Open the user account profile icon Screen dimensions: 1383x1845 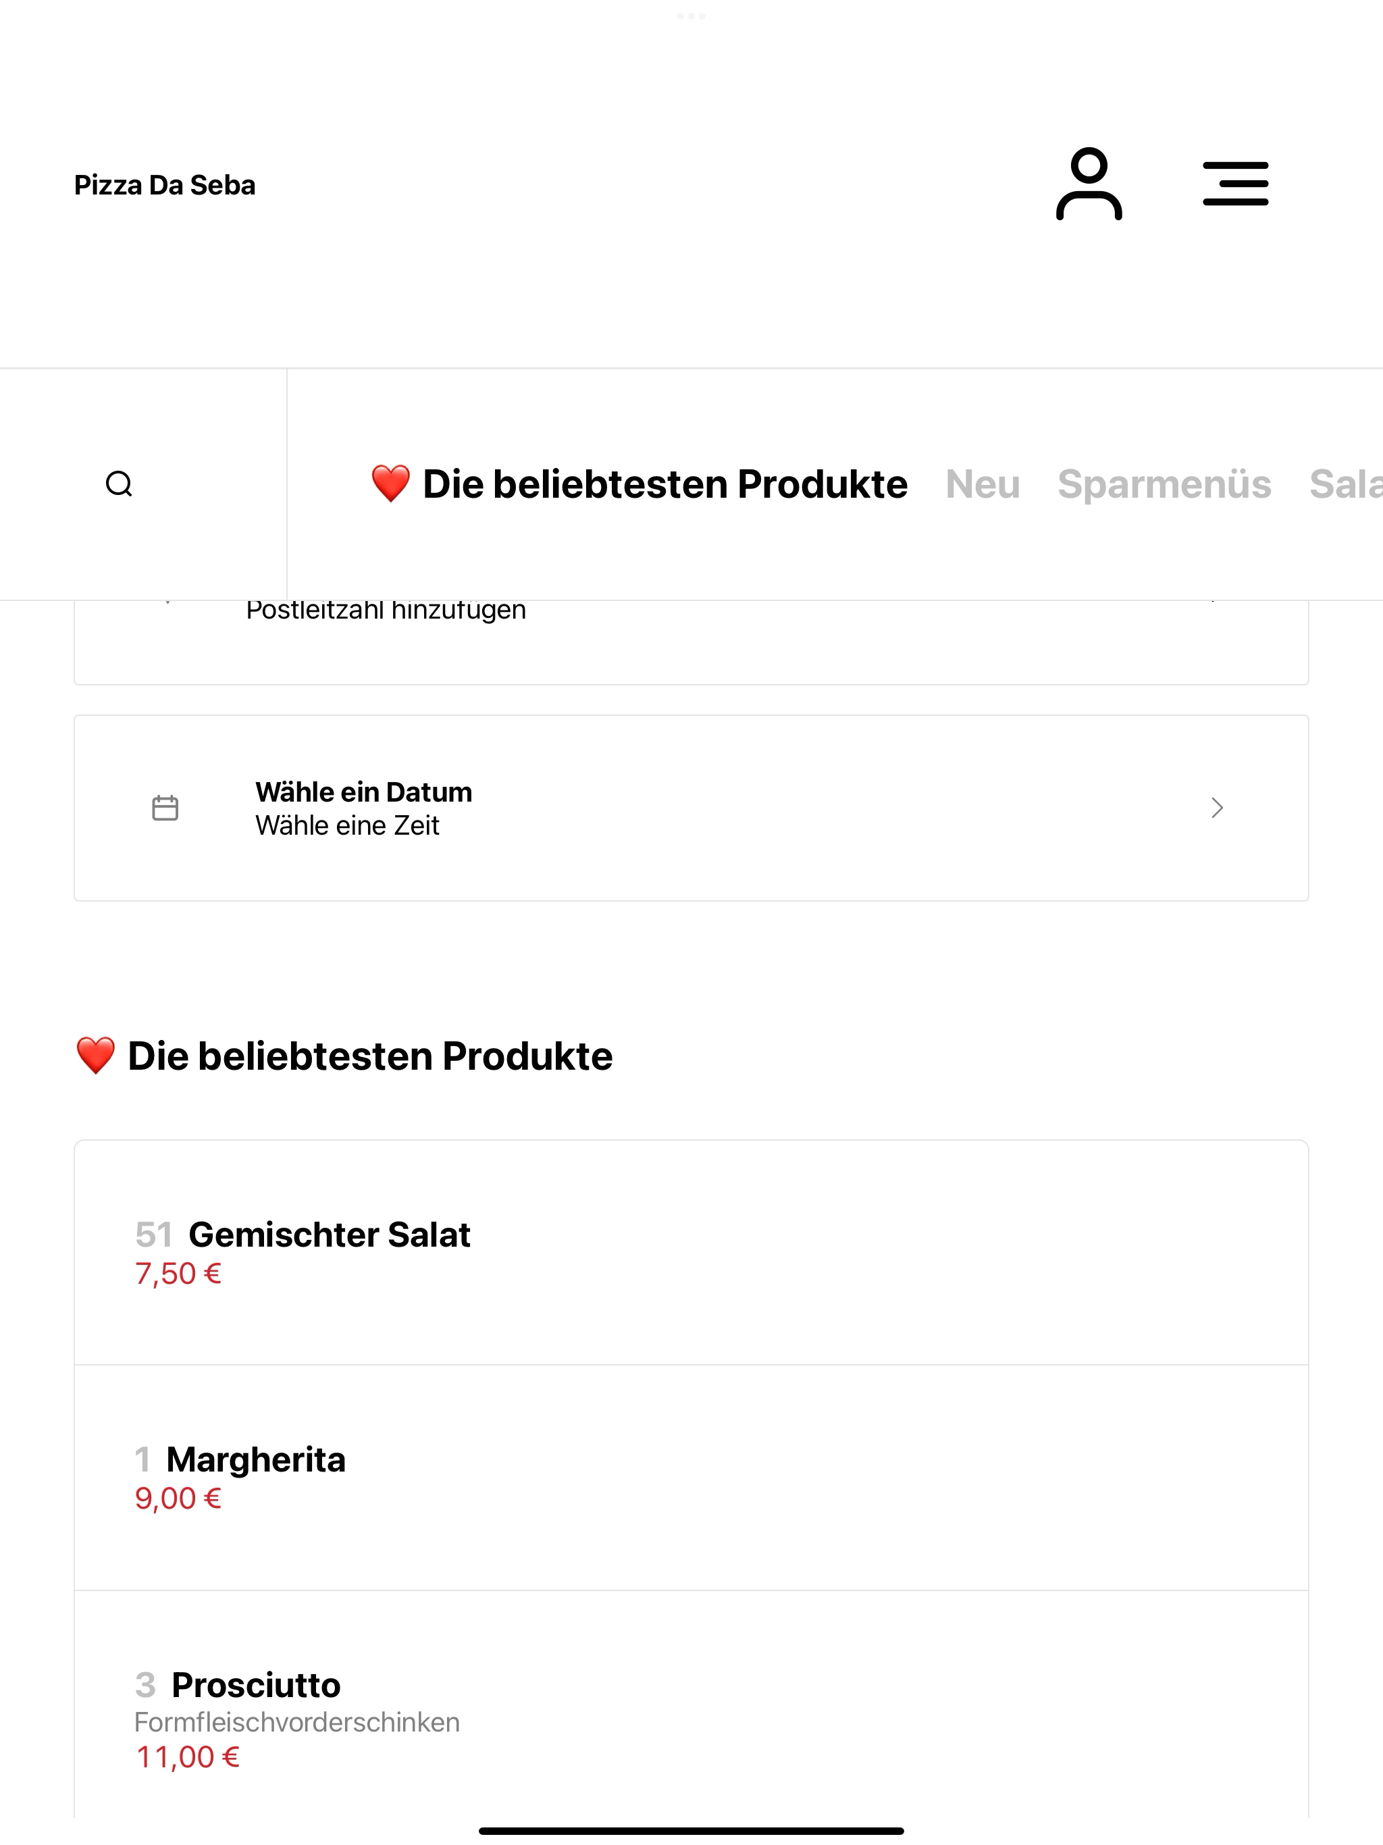coord(1089,184)
